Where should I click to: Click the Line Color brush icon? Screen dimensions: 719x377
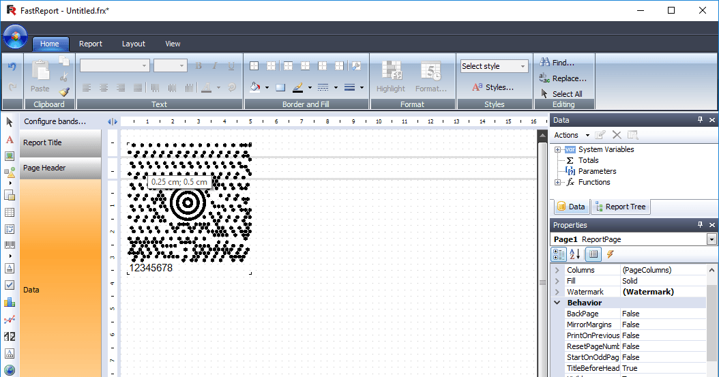pyautogui.click(x=297, y=87)
